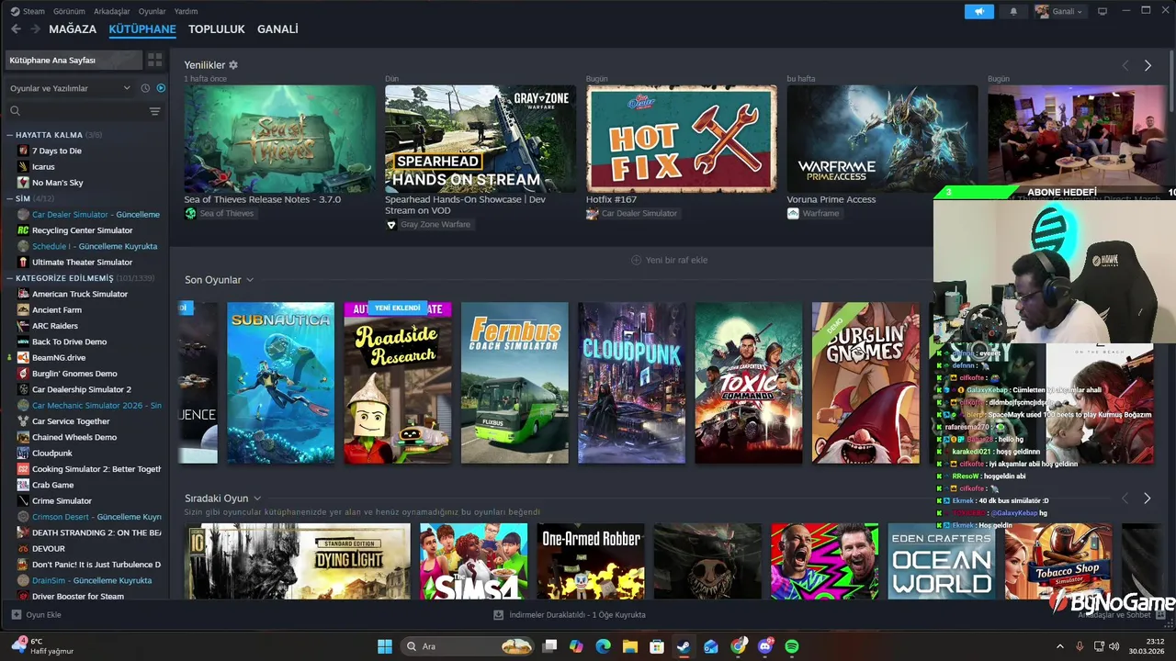Open the Dying Light suggestion
This screenshot has width=1176, height=661.
(298, 561)
